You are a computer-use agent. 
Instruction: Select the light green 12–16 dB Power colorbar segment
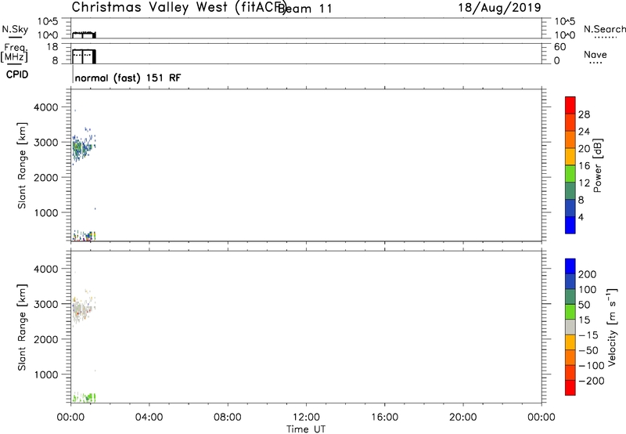[x=570, y=173]
